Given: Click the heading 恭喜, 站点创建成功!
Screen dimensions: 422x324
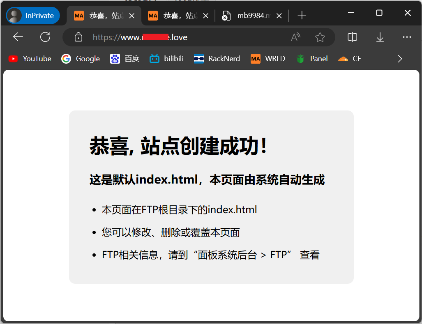Looking at the screenshot, I should 178,146.
